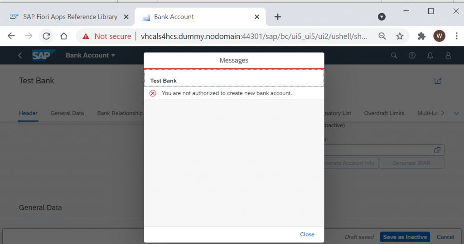Screen dimensions: 464x244
Task: Go to browser home page
Action: [63, 36]
